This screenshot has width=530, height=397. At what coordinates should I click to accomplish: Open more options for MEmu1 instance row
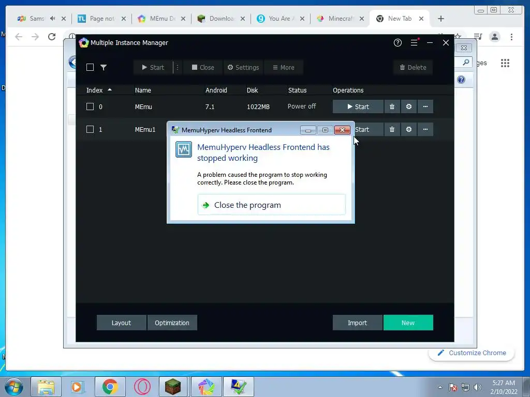425,129
